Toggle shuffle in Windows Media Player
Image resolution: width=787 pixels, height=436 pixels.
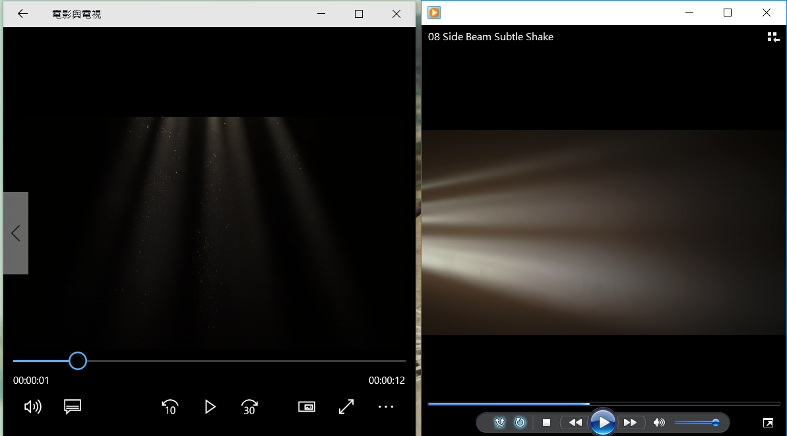[500, 422]
